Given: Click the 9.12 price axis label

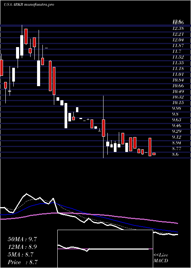Looking at the screenshot, I should click(x=176, y=137).
